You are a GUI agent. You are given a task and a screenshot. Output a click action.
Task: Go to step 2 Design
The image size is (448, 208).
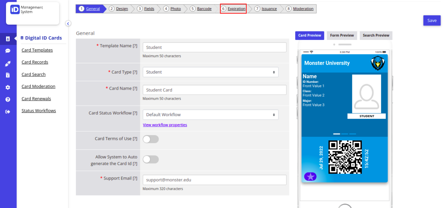119,9
